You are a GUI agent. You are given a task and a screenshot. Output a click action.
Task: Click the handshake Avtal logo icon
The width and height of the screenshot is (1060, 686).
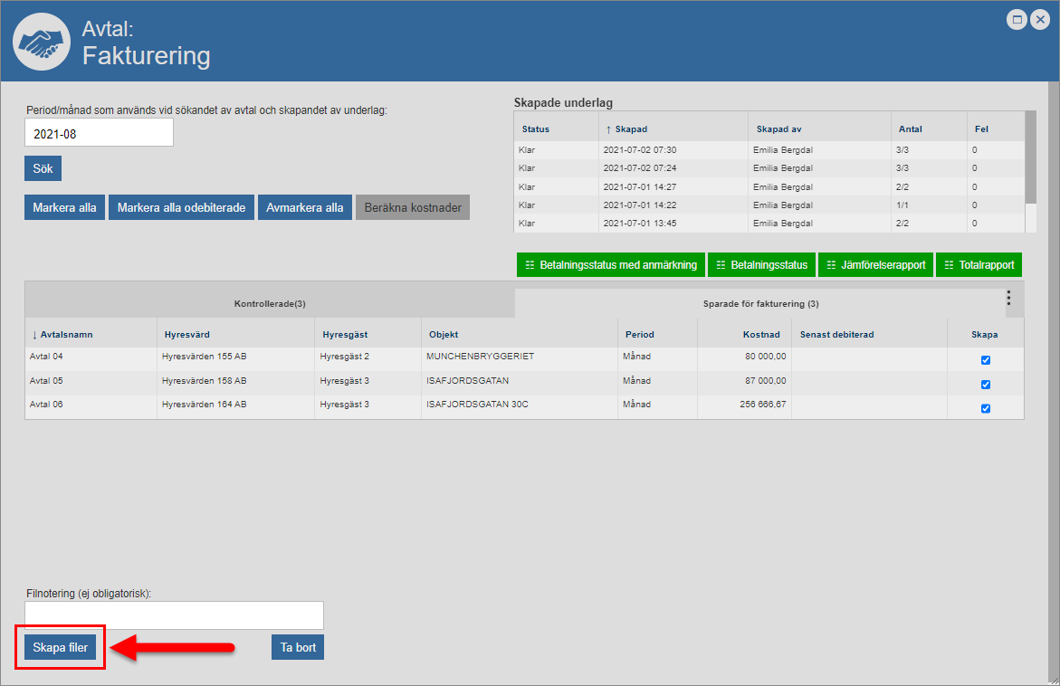[42, 42]
